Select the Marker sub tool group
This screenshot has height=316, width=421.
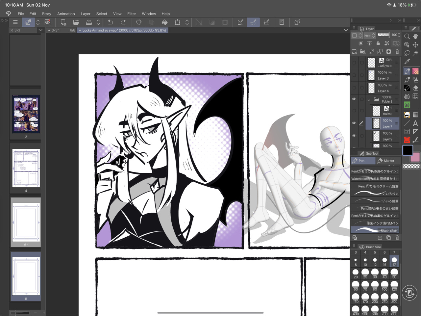click(388, 161)
